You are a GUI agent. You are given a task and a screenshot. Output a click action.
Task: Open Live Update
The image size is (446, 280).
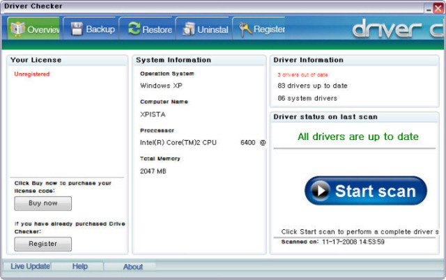pos(30,266)
